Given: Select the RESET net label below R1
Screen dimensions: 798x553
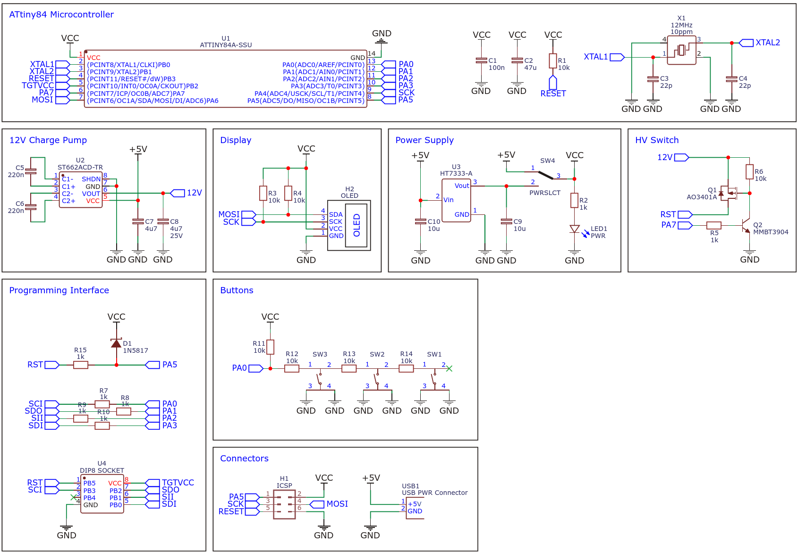Looking at the screenshot, I should pyautogui.click(x=553, y=94).
